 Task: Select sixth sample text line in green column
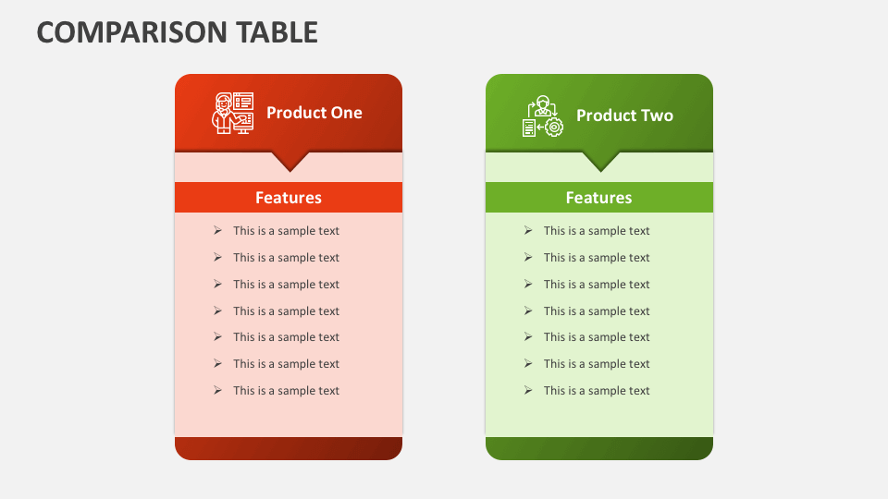point(597,364)
